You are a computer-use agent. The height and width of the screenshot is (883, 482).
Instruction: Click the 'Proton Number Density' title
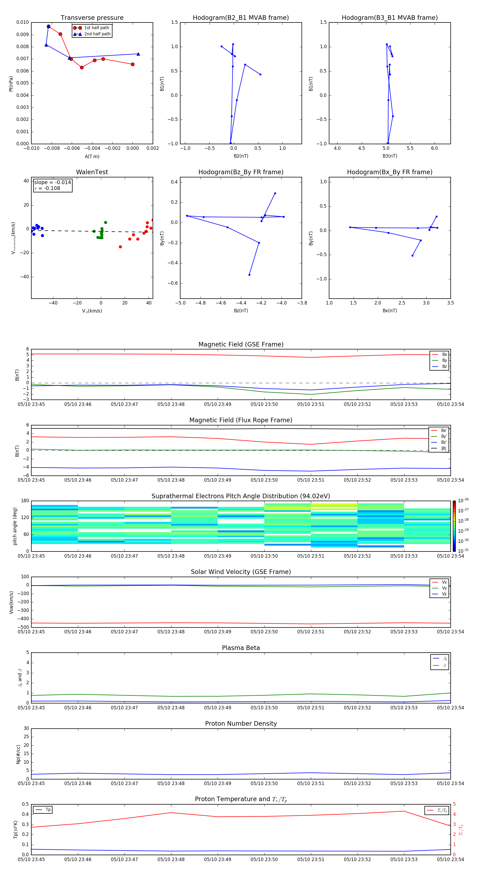tap(241, 724)
